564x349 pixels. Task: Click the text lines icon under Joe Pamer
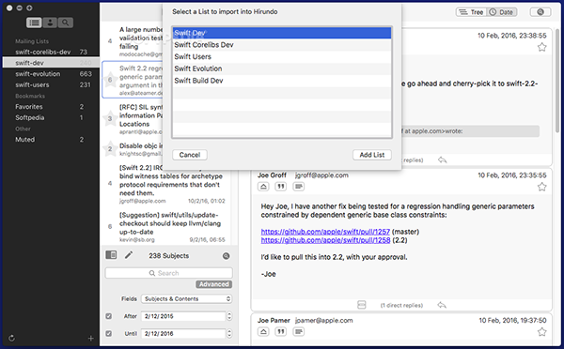pos(299,331)
